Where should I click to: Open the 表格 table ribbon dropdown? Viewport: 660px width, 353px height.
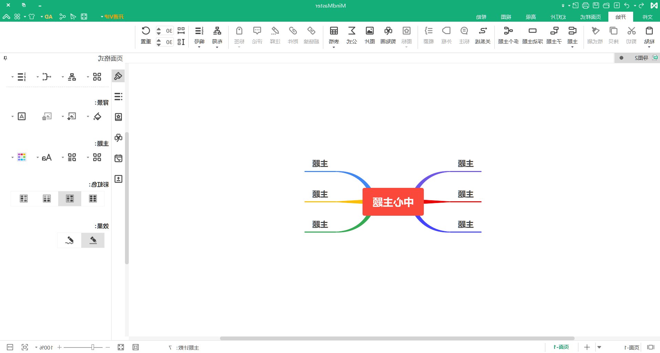334,47
